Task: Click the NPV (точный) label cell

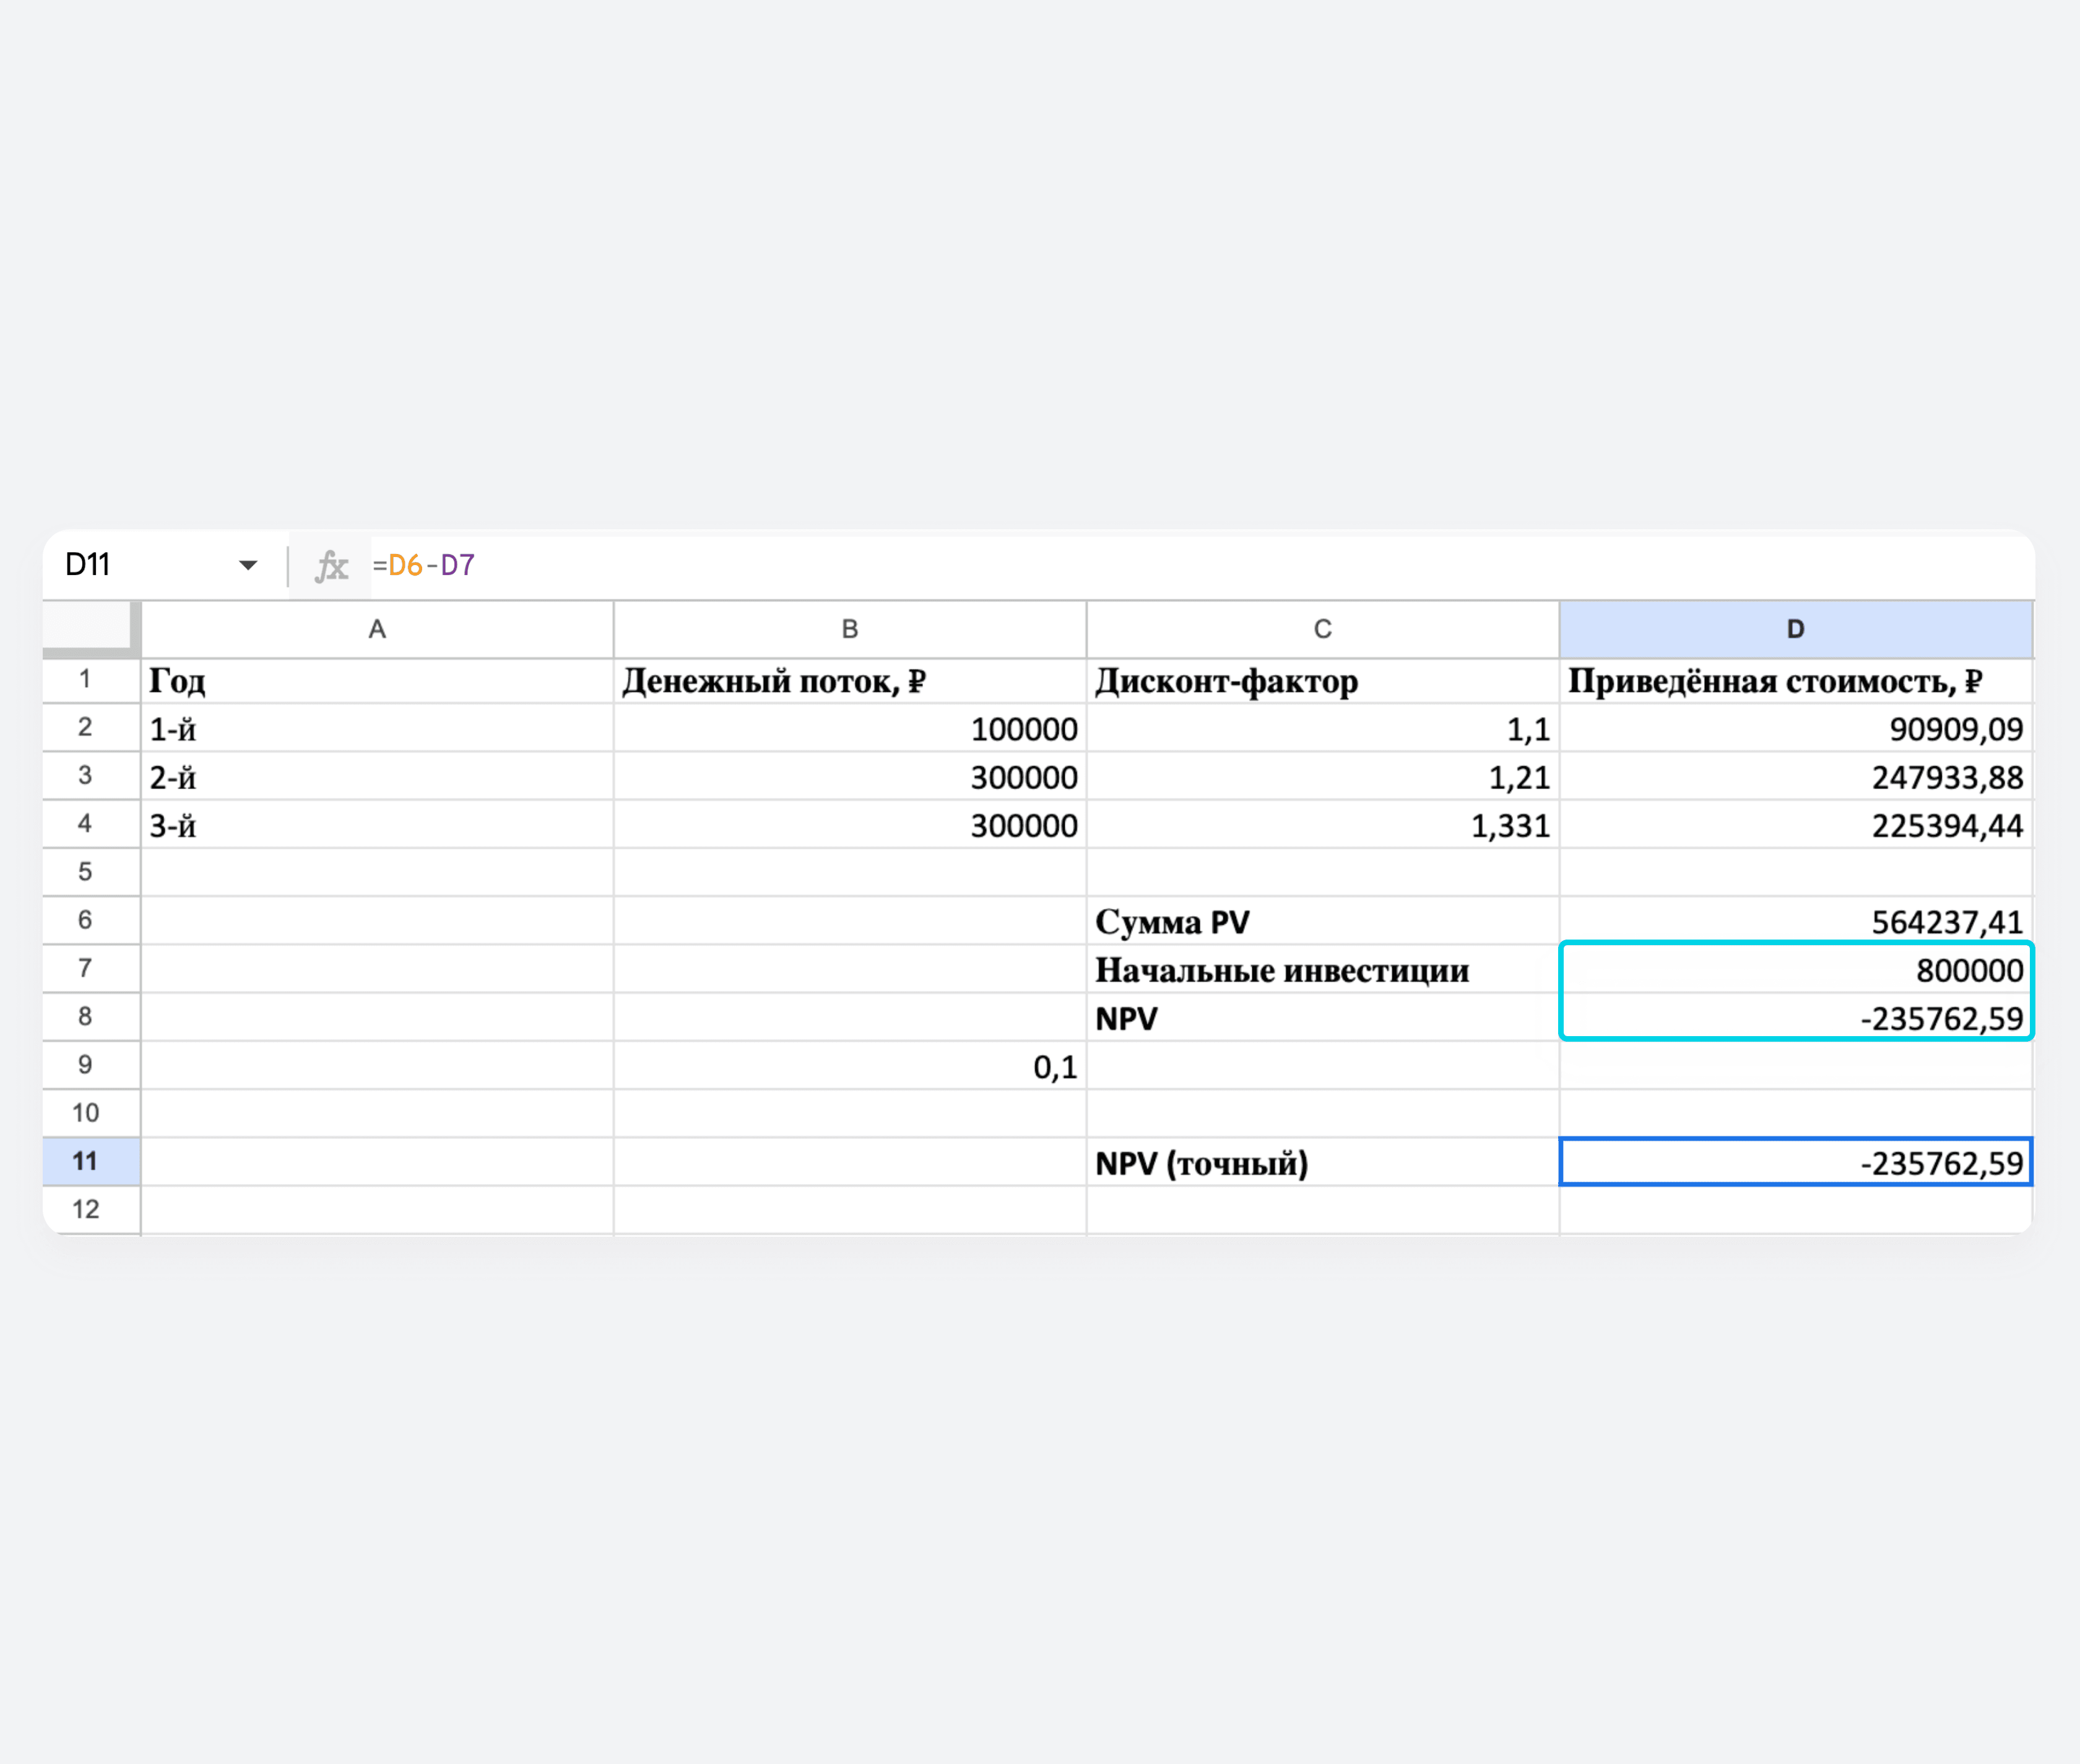Action: (1322, 1162)
